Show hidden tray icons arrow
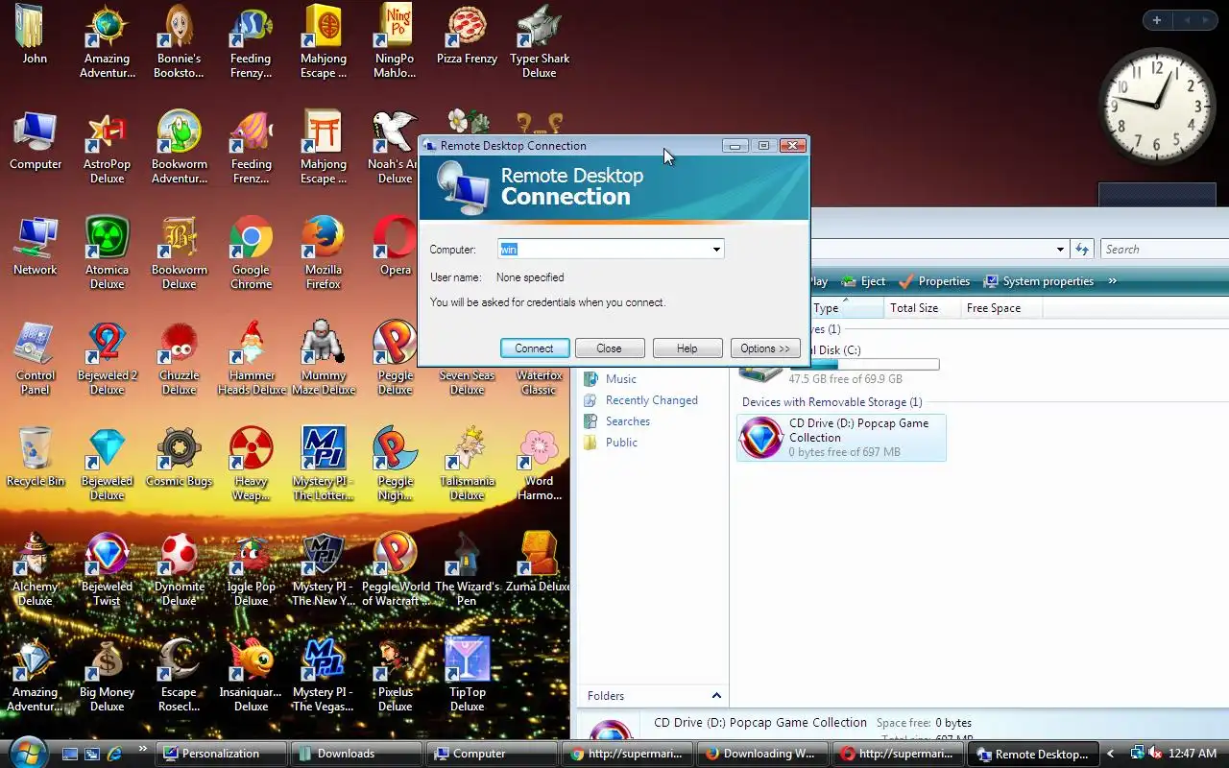1229x768 pixels. 1111,754
